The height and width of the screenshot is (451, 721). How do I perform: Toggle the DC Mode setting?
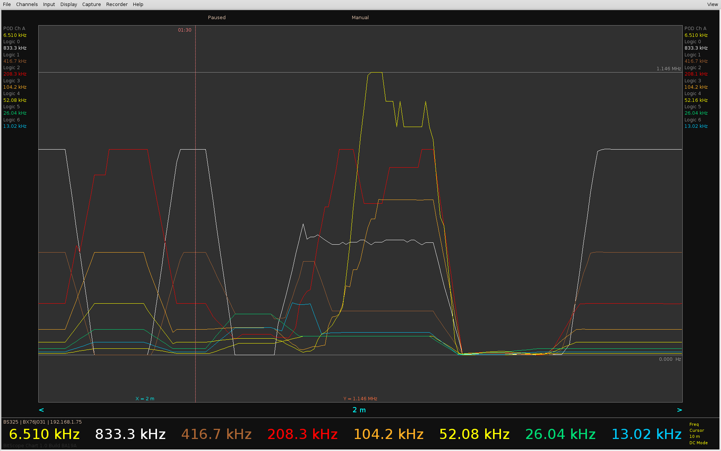698,443
